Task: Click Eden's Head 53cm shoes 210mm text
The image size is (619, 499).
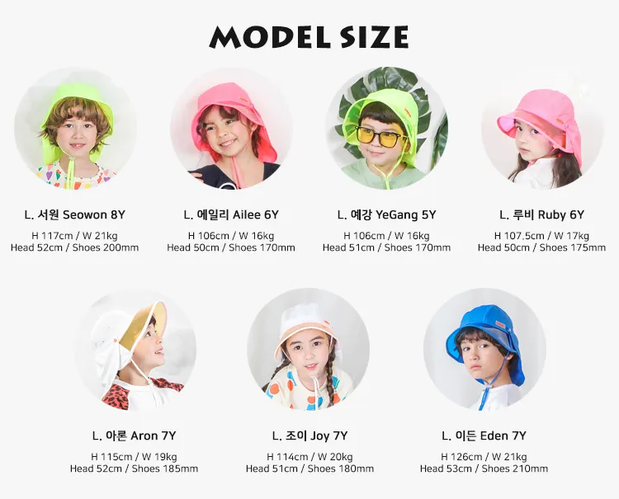Action: [484, 468]
